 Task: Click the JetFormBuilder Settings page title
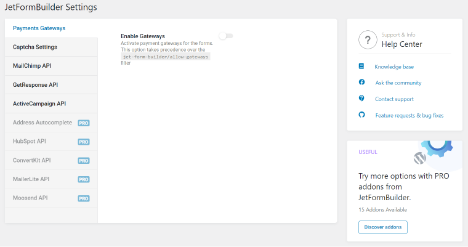50,7
